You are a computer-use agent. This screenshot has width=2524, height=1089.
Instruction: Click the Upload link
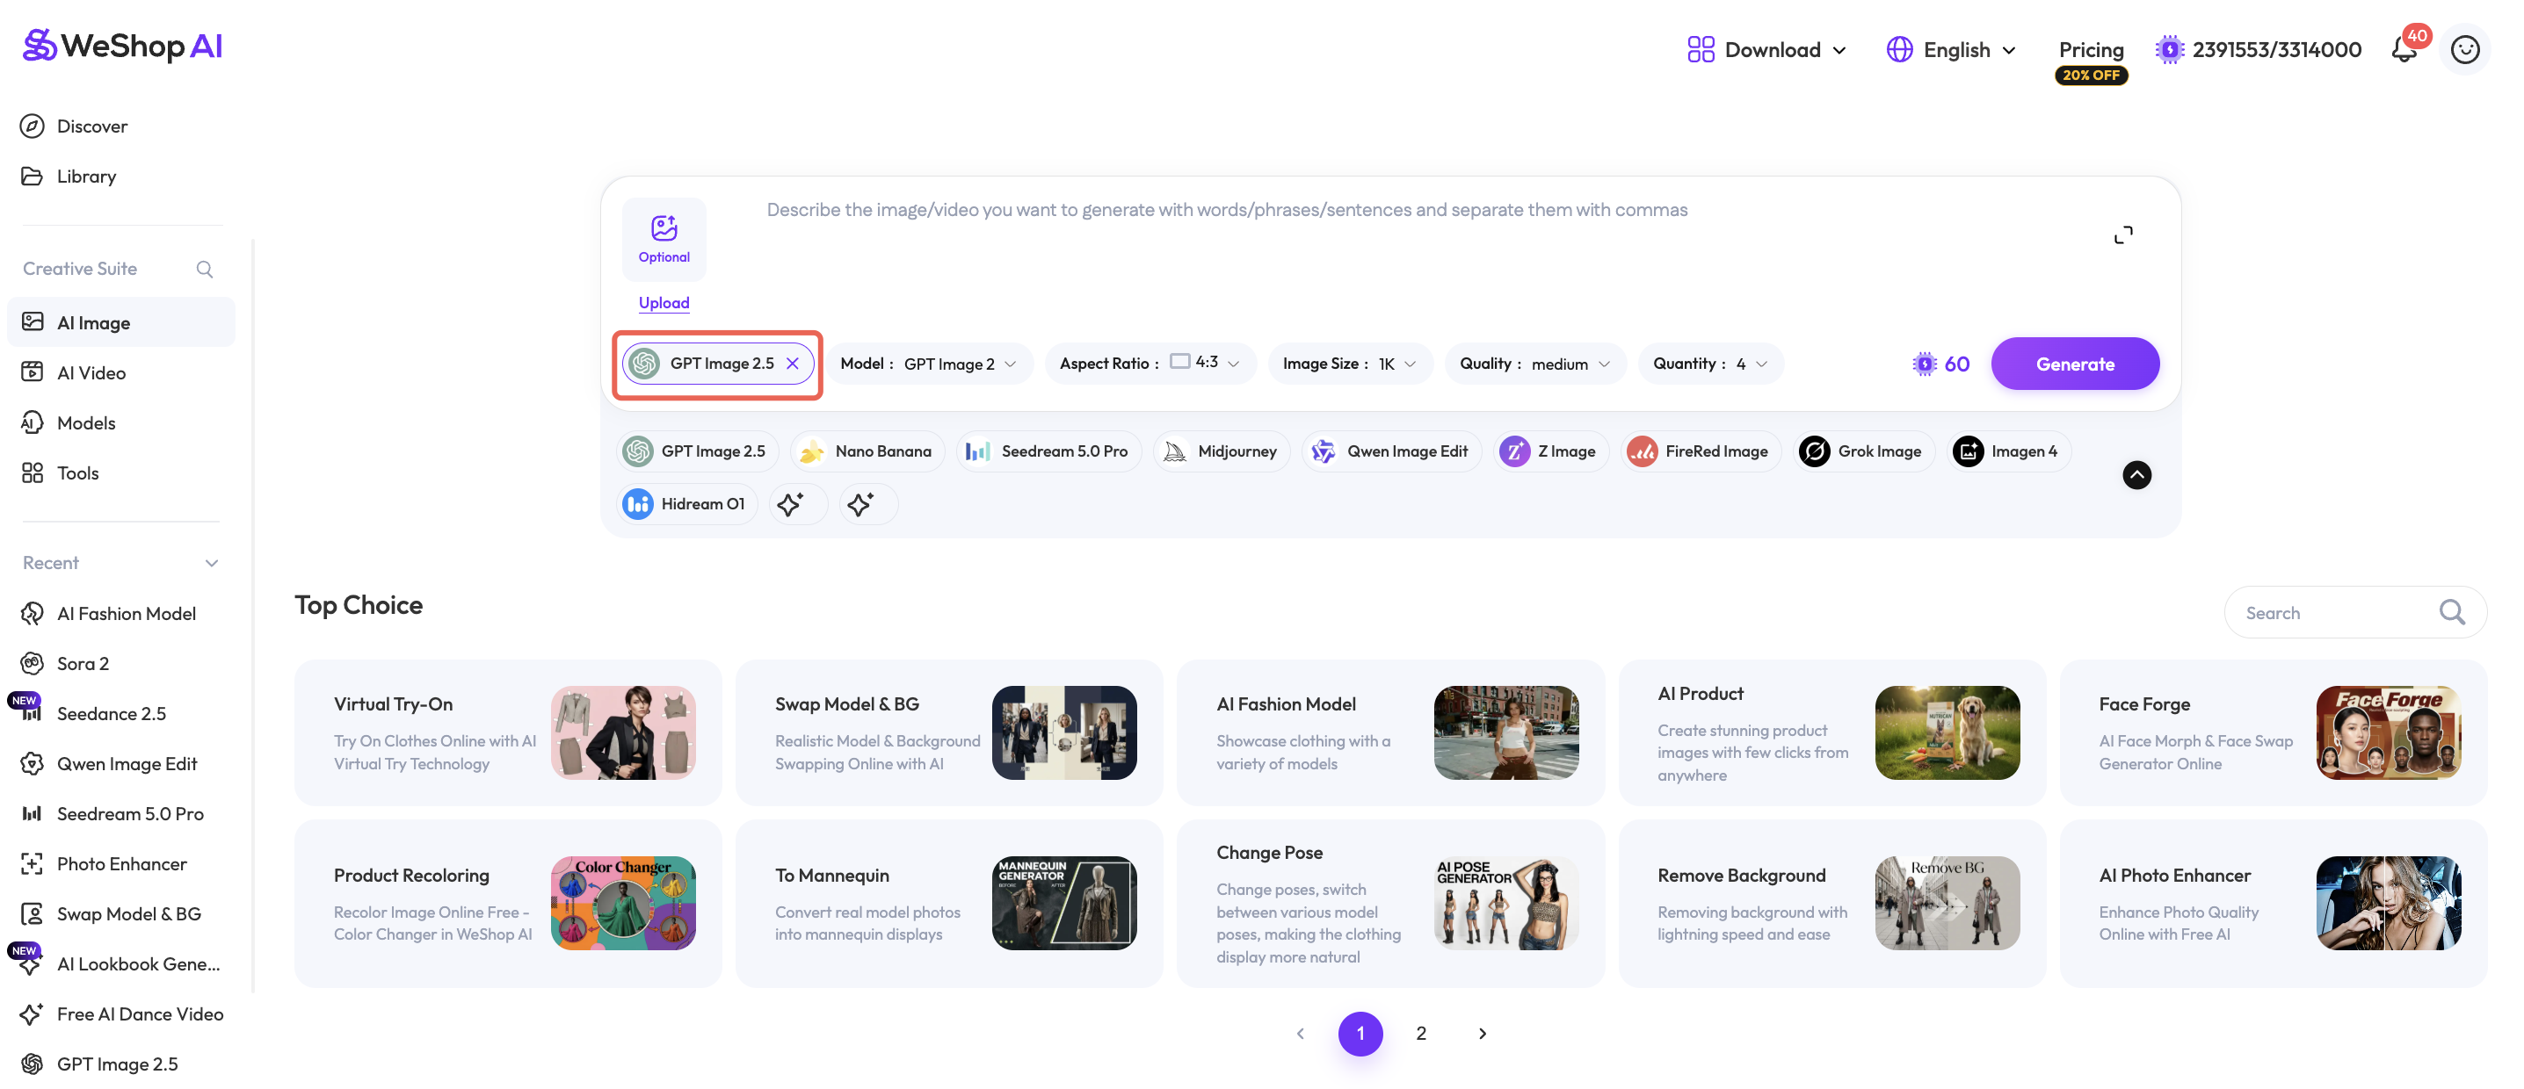(x=664, y=303)
